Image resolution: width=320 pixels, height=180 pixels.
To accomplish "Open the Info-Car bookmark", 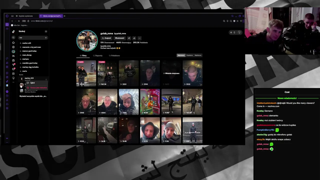I will click(x=19, y=25).
